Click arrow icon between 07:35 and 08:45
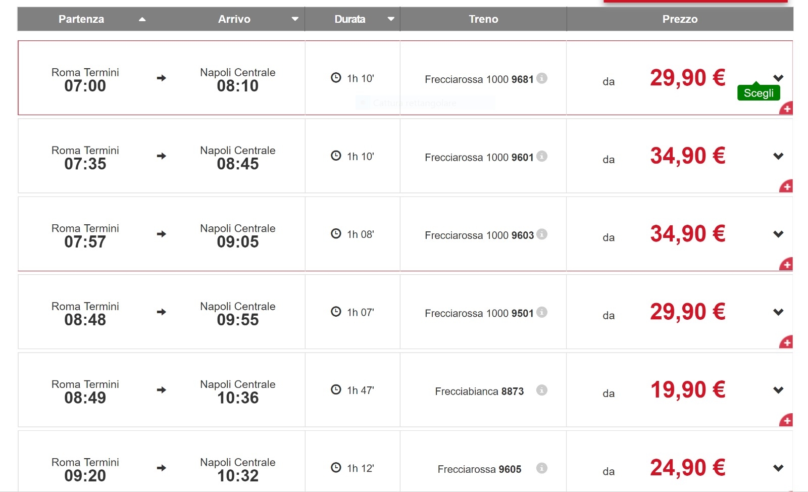Screen dimensions: 808x492 162,156
